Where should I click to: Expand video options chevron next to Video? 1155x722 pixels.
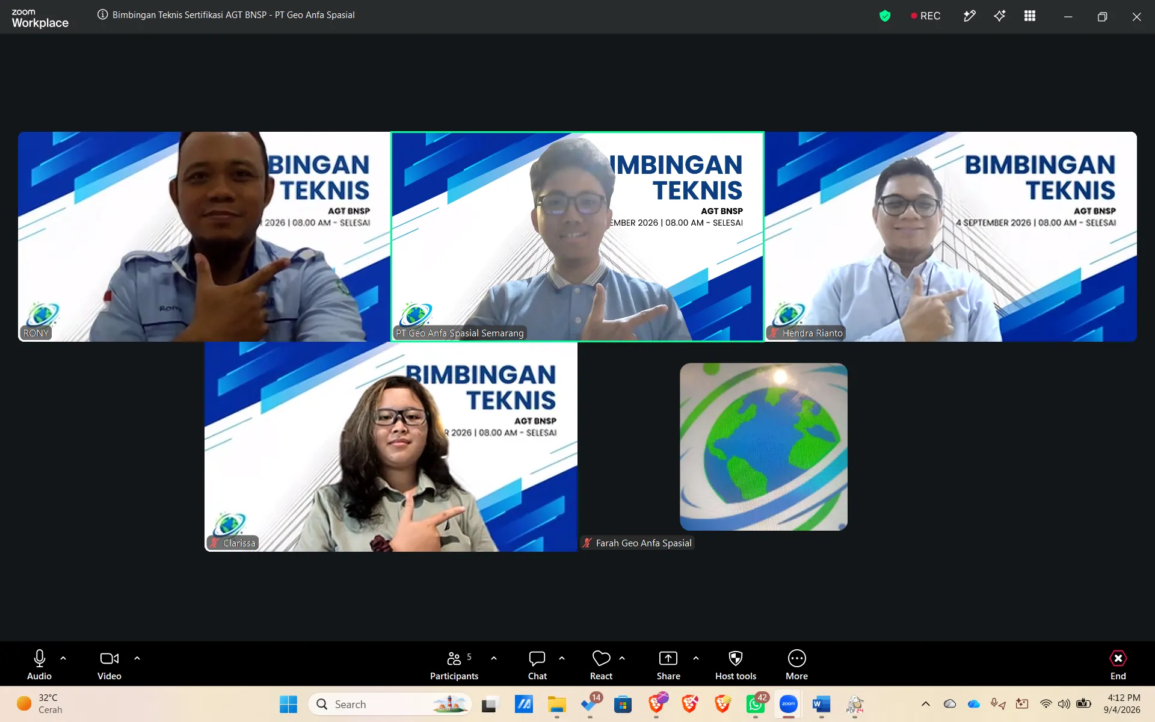[x=137, y=658]
